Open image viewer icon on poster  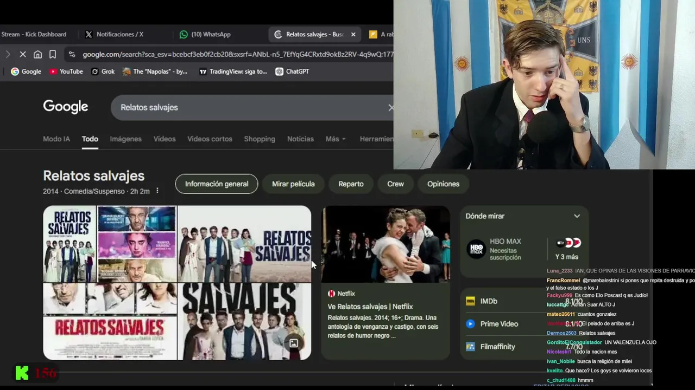293,343
